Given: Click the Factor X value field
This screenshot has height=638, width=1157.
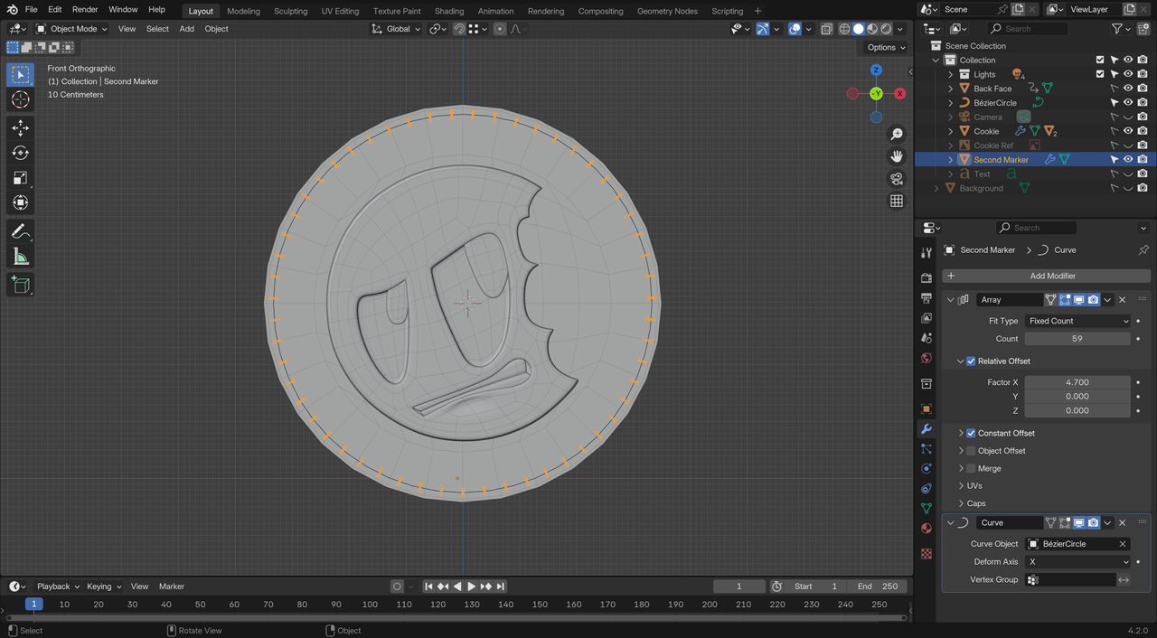Looking at the screenshot, I should (x=1077, y=382).
